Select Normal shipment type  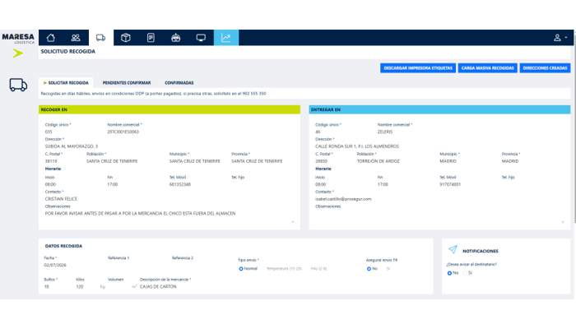[x=241, y=269]
